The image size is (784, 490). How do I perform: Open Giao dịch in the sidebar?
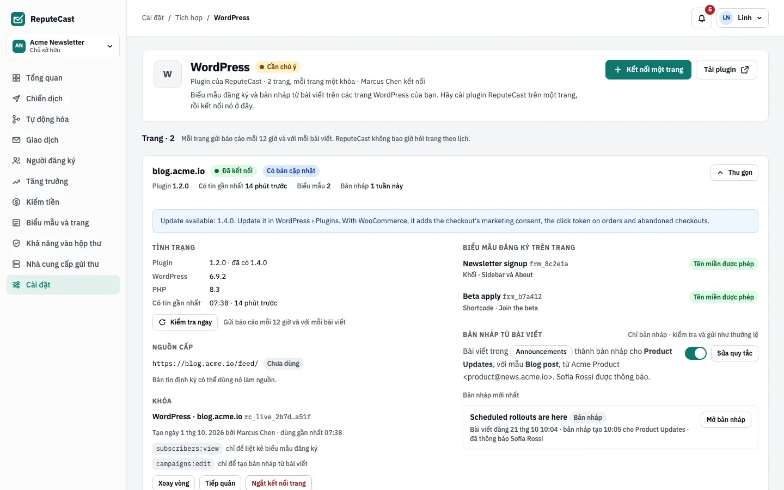click(x=63, y=140)
